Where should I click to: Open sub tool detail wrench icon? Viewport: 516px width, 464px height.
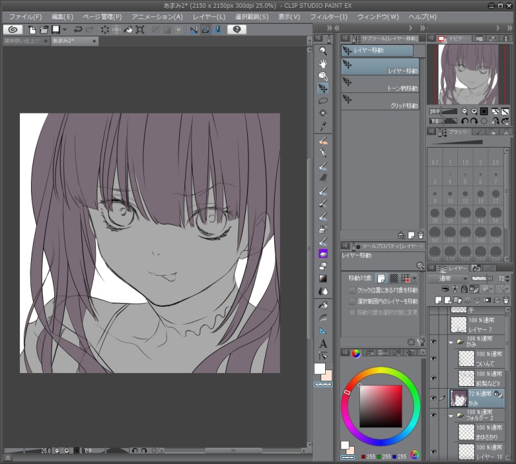click(421, 342)
